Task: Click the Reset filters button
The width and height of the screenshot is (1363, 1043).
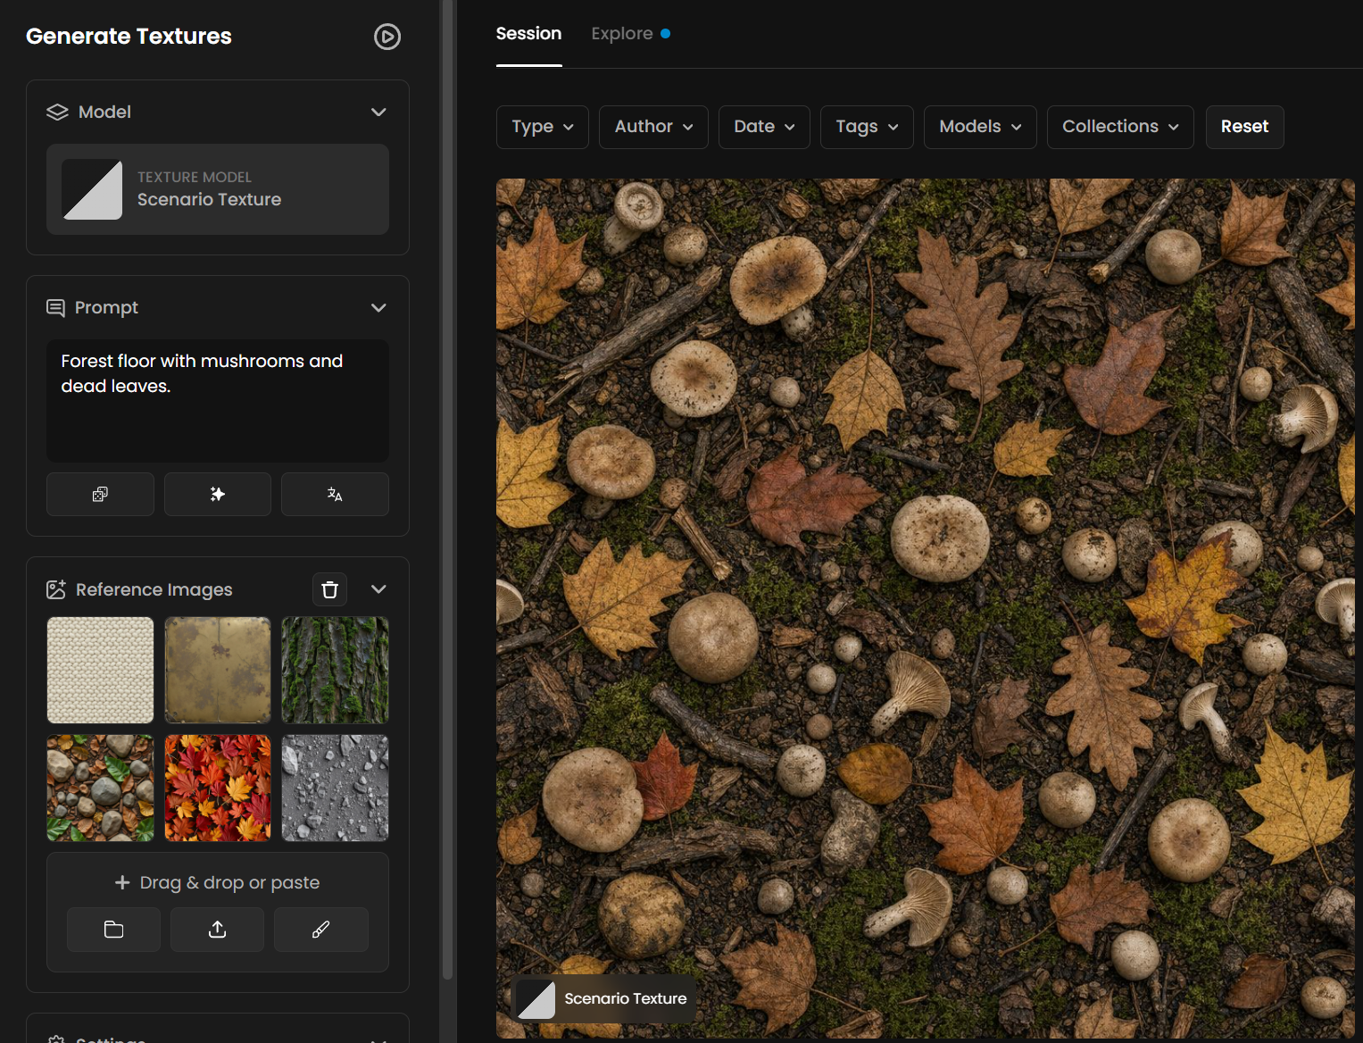Action: tap(1244, 127)
